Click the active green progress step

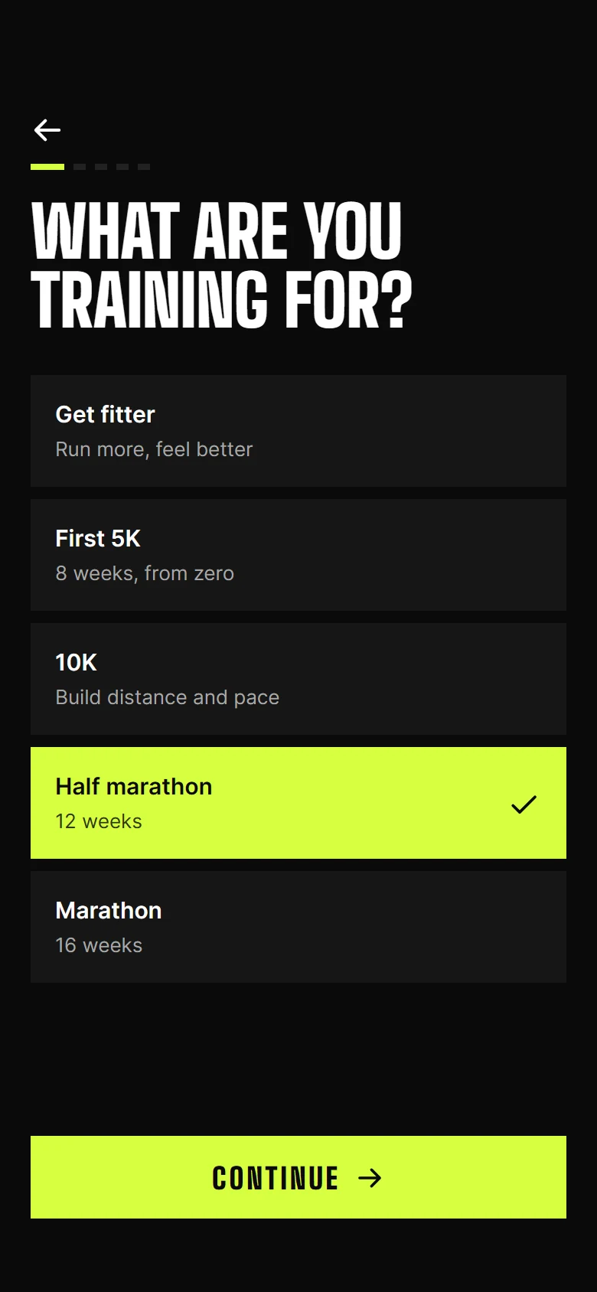tap(47, 167)
